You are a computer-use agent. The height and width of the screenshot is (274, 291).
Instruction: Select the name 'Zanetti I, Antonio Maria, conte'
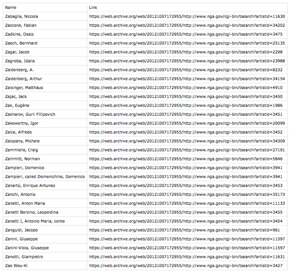[x=35, y=221]
